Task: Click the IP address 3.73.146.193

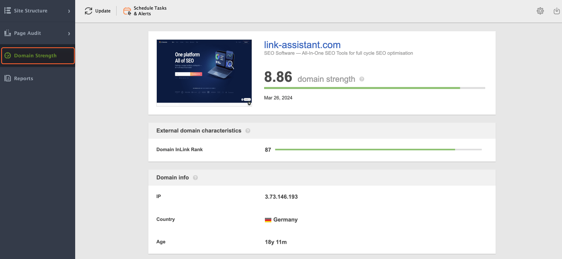Action: click(x=281, y=197)
